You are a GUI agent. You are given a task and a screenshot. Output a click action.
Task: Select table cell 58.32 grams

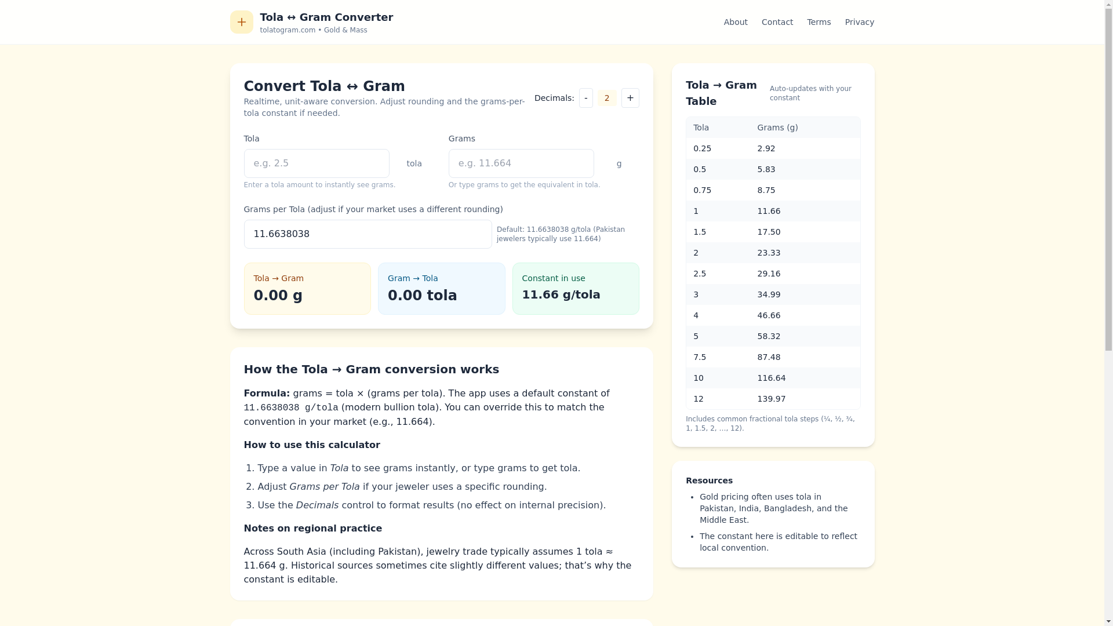click(769, 336)
